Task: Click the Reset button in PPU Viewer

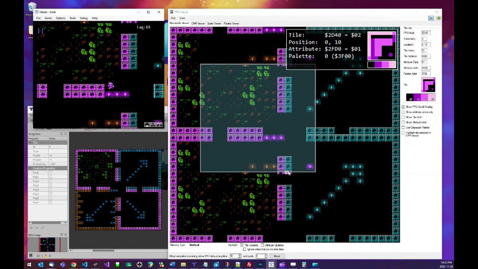Action: click(x=277, y=256)
